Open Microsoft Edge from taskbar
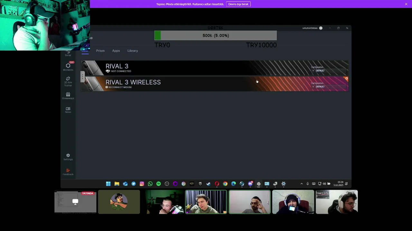Image resolution: width=412 pixels, height=231 pixels. coord(234,184)
